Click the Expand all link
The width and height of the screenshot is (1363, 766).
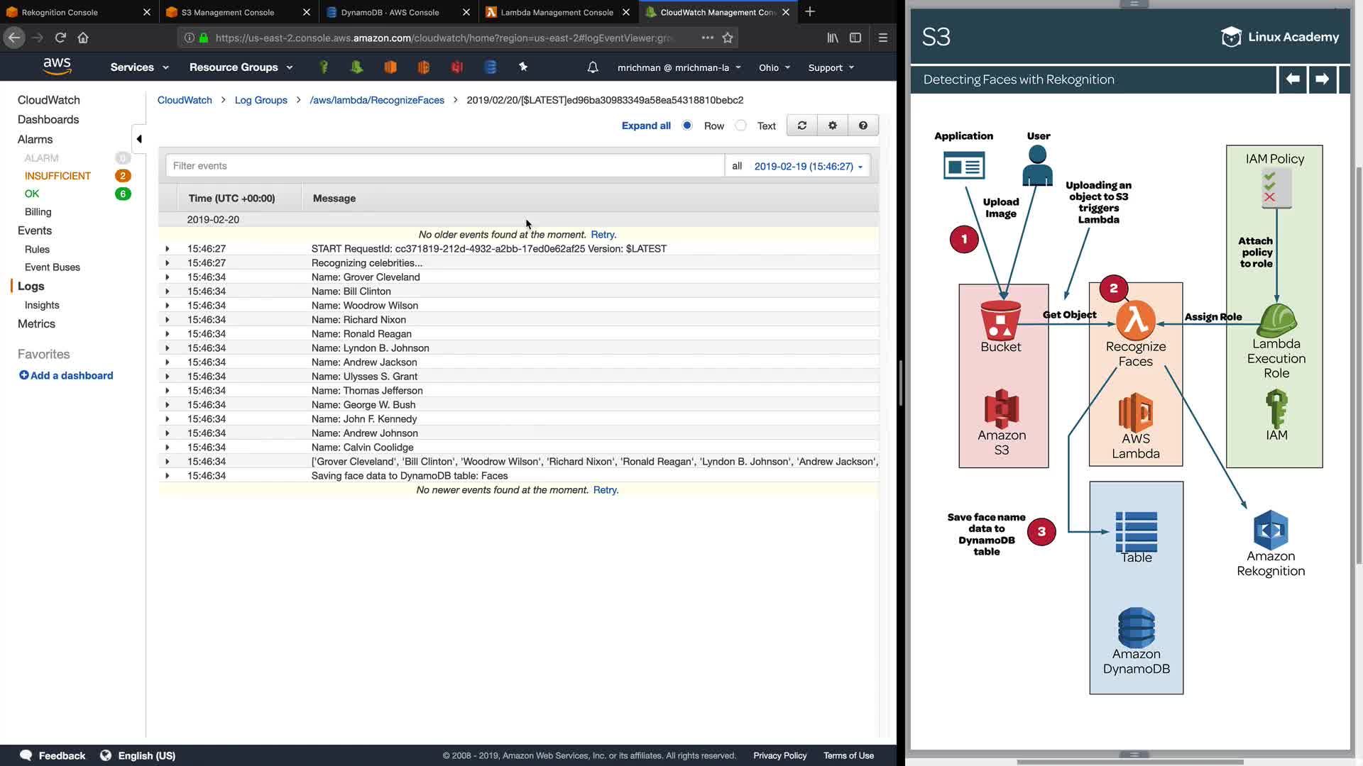click(646, 126)
